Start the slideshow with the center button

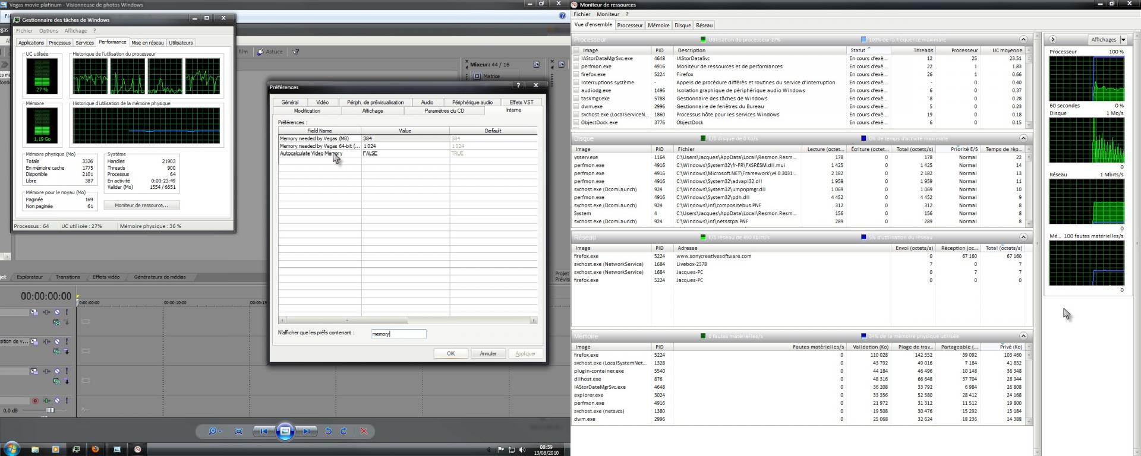[285, 431]
